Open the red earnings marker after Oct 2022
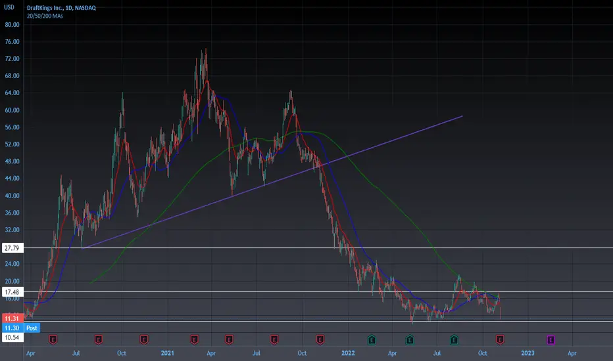The image size is (613, 361). coord(500,340)
